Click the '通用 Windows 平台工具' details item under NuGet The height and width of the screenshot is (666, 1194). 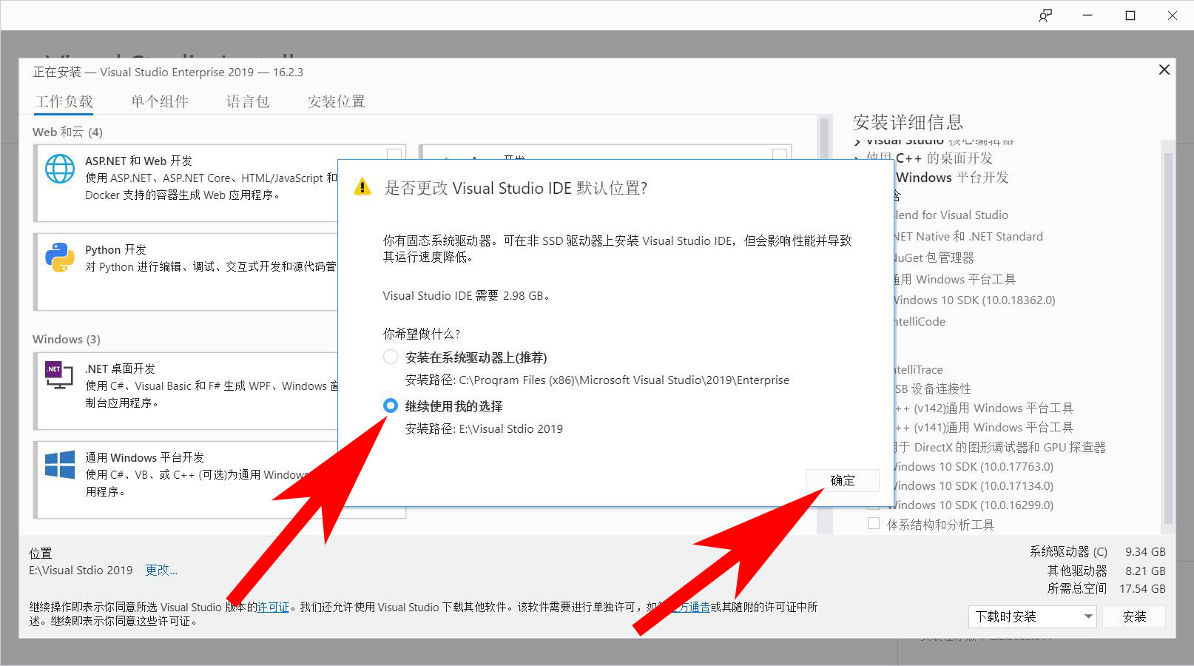954,279
